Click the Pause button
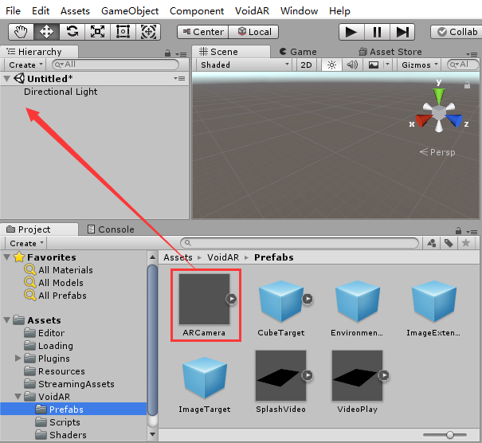The width and height of the screenshot is (482, 443). [377, 32]
